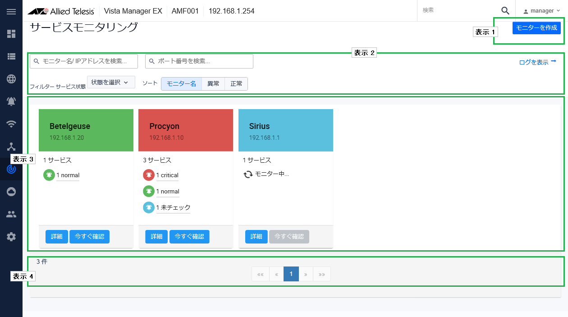Go to pagination page 1

click(291, 274)
